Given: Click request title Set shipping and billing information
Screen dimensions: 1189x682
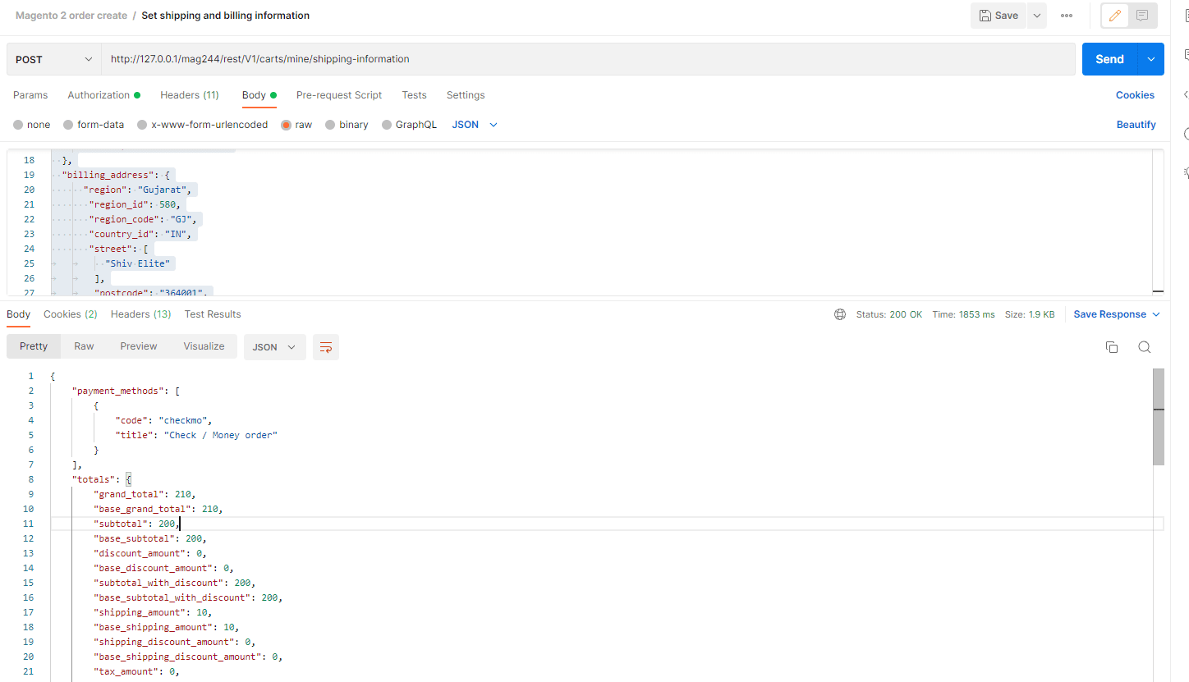Looking at the screenshot, I should [226, 16].
